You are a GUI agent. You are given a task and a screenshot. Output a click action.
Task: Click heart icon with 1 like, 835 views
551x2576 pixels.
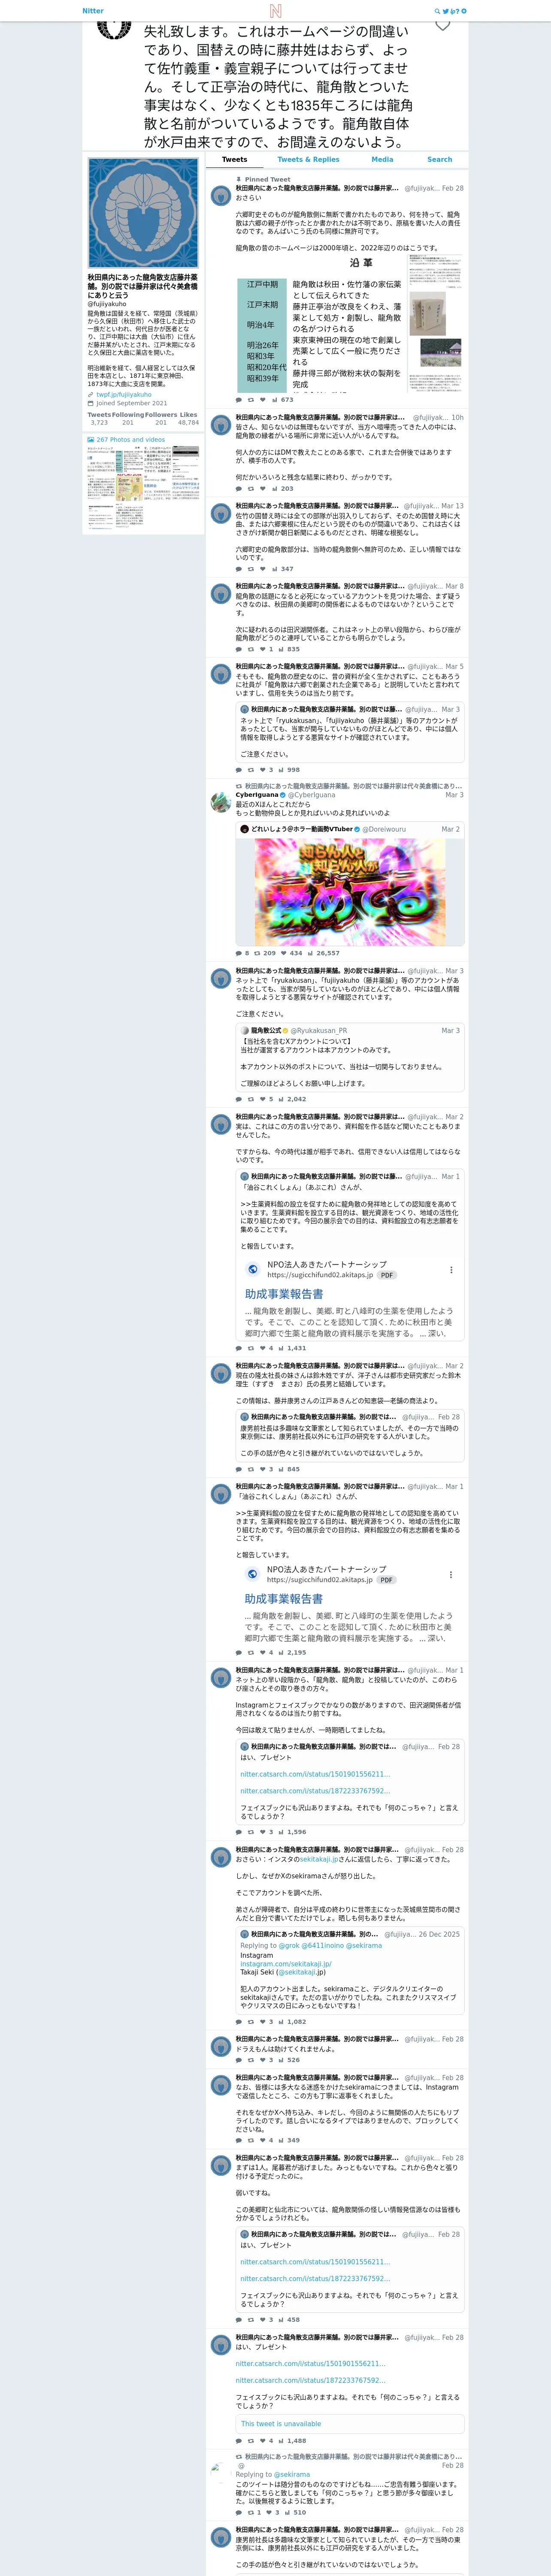[x=263, y=649]
